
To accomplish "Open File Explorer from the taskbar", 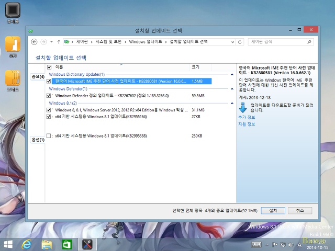I will [47, 244].
